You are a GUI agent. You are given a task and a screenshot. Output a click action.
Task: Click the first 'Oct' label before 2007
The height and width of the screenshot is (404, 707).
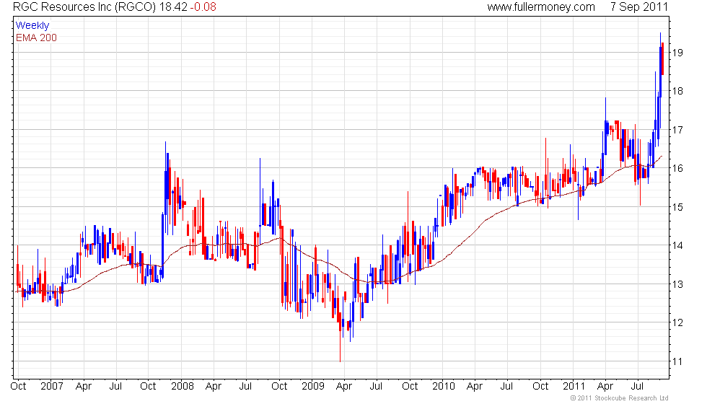point(18,386)
